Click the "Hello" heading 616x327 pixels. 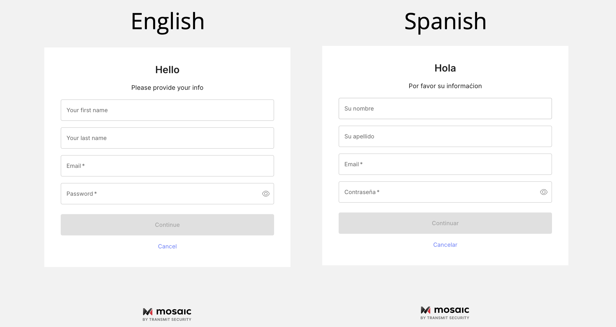coord(167,70)
